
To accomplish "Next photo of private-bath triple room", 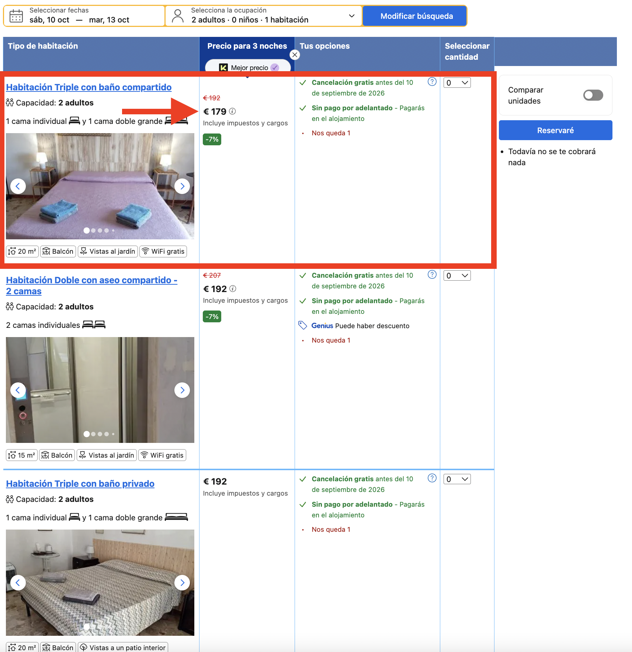I will pos(182,583).
